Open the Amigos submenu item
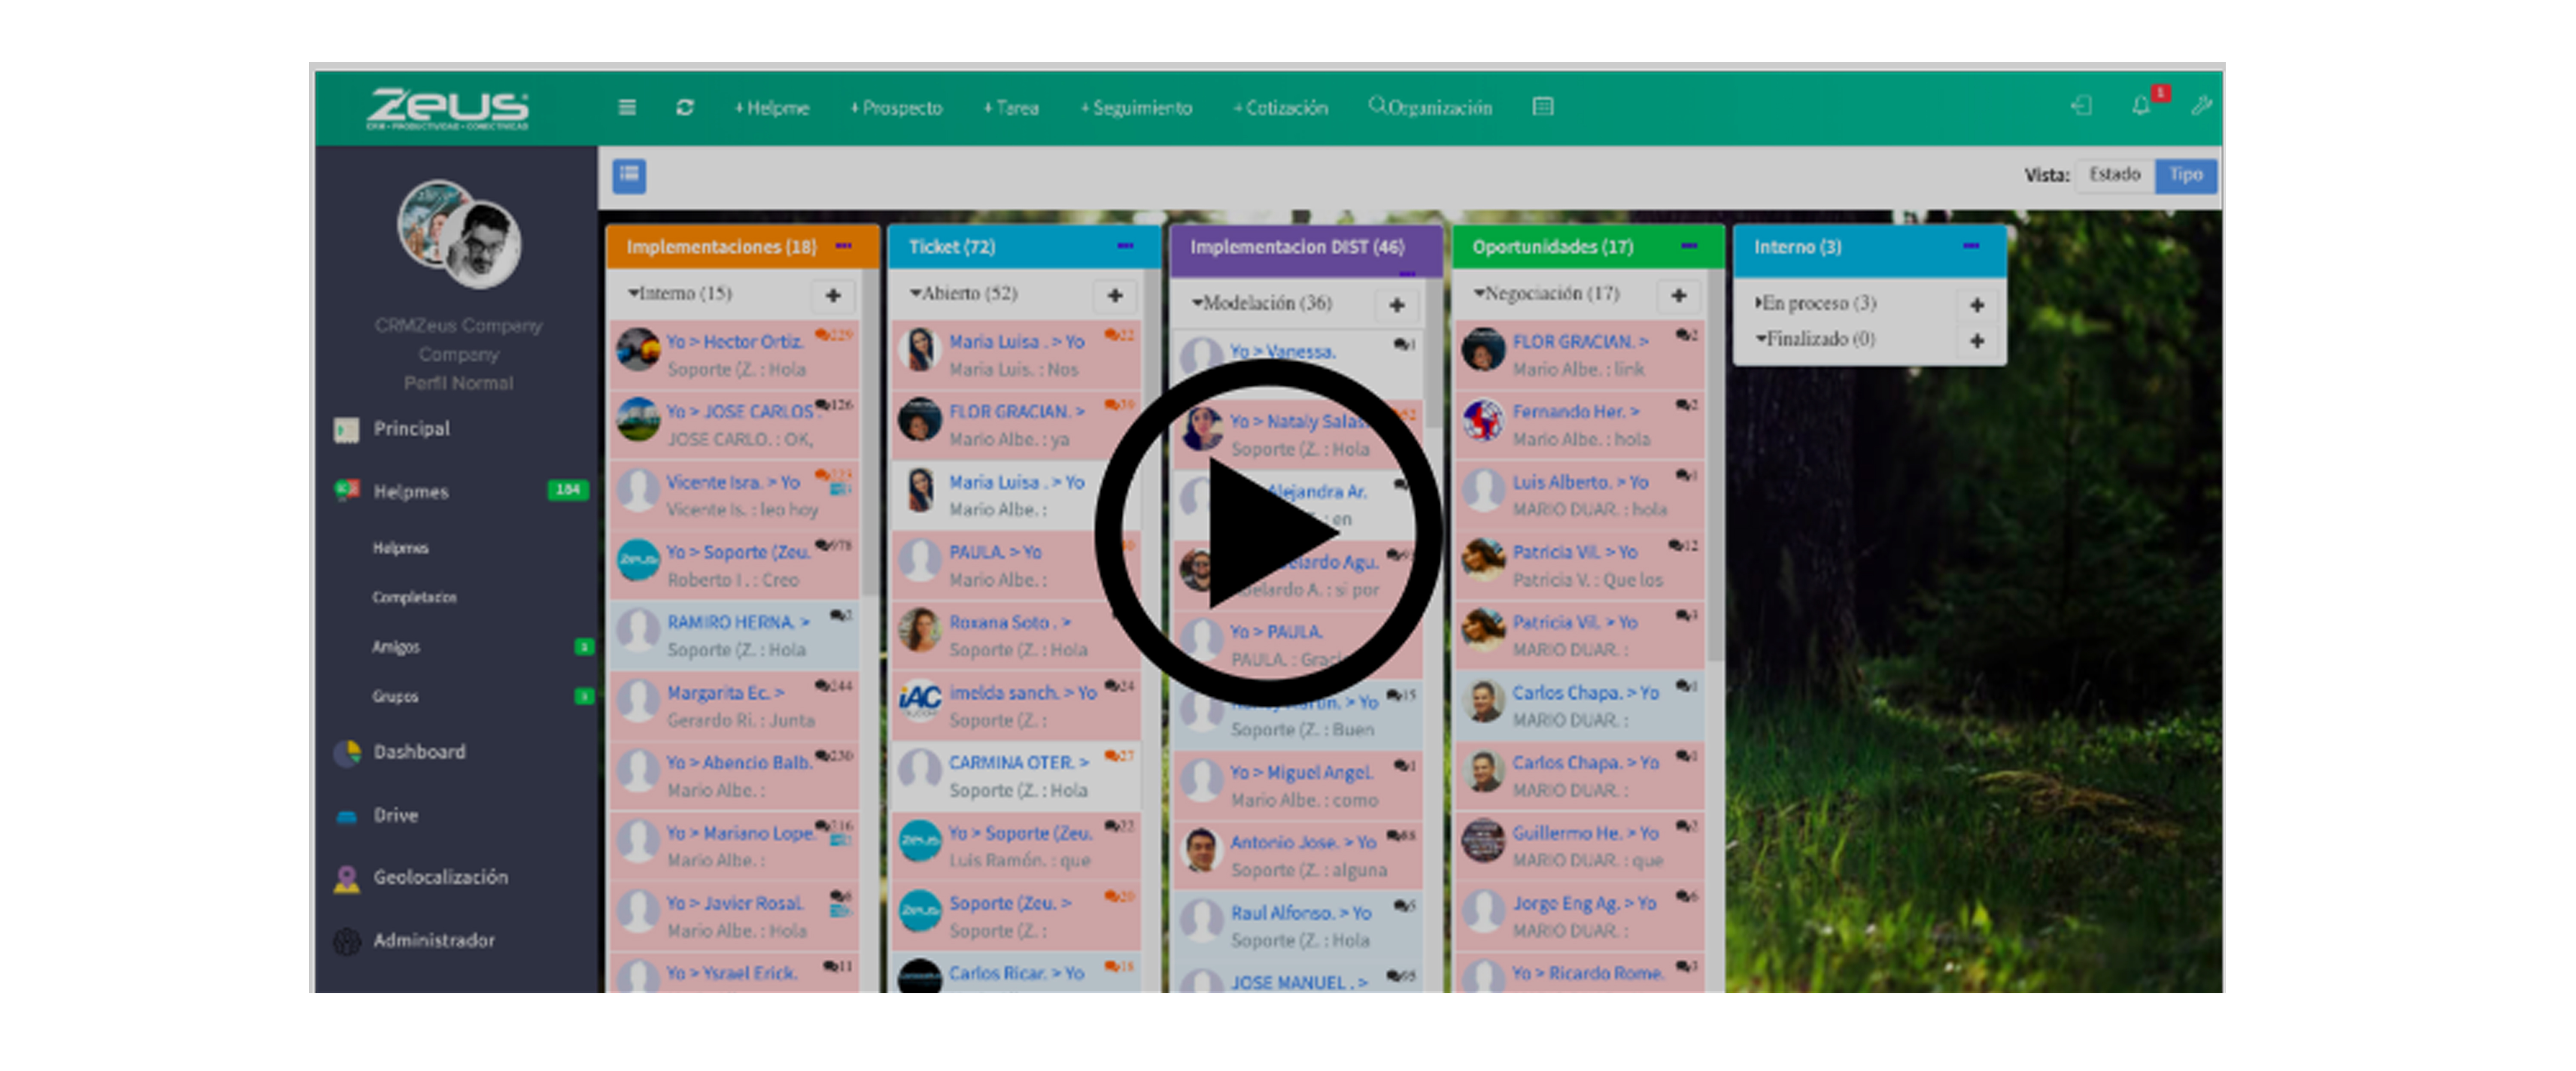The height and width of the screenshot is (1071, 2576). coord(396,647)
